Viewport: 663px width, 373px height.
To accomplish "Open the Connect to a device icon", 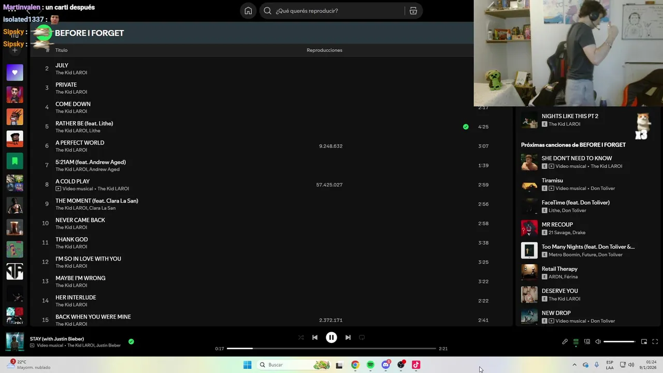I will pyautogui.click(x=587, y=341).
